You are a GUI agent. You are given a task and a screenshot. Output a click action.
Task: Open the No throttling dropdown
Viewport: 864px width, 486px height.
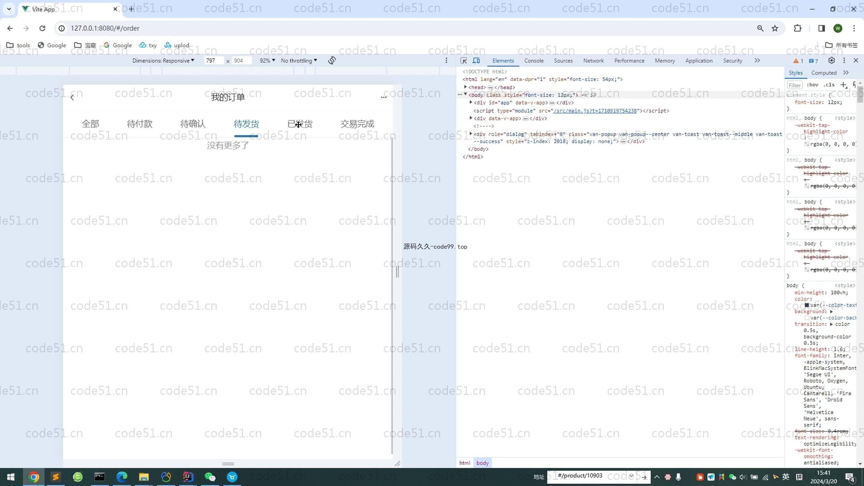(299, 60)
